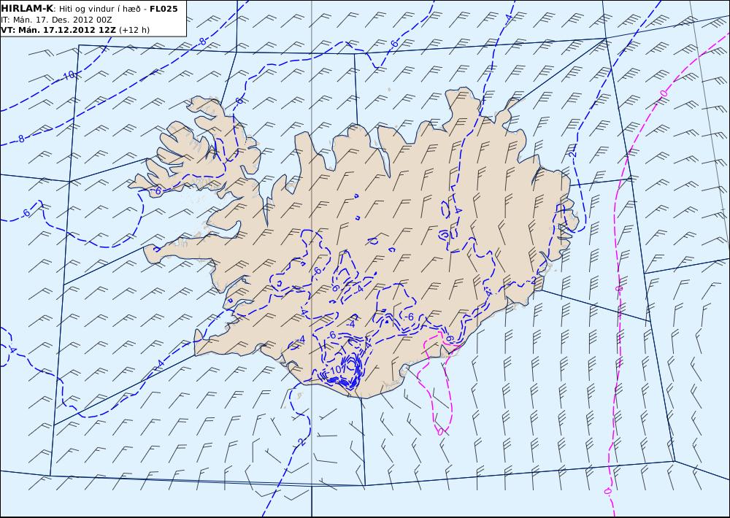Click the HIRLAM-K model name in header
Image resolution: width=730 pixels, height=518 pixels.
[x=28, y=8]
